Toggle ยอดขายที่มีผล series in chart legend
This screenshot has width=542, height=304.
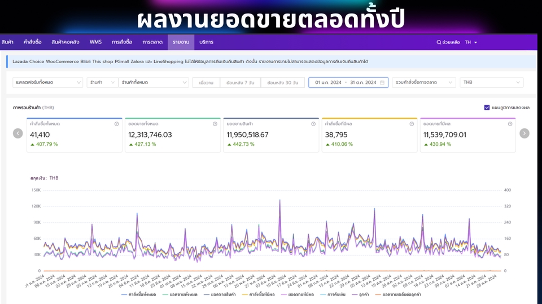coord(298,294)
